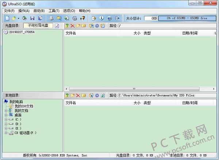Image resolution: width=219 pixels, height=160 pixels.
Task: Open the 文件(F) menu
Action: tap(9, 11)
